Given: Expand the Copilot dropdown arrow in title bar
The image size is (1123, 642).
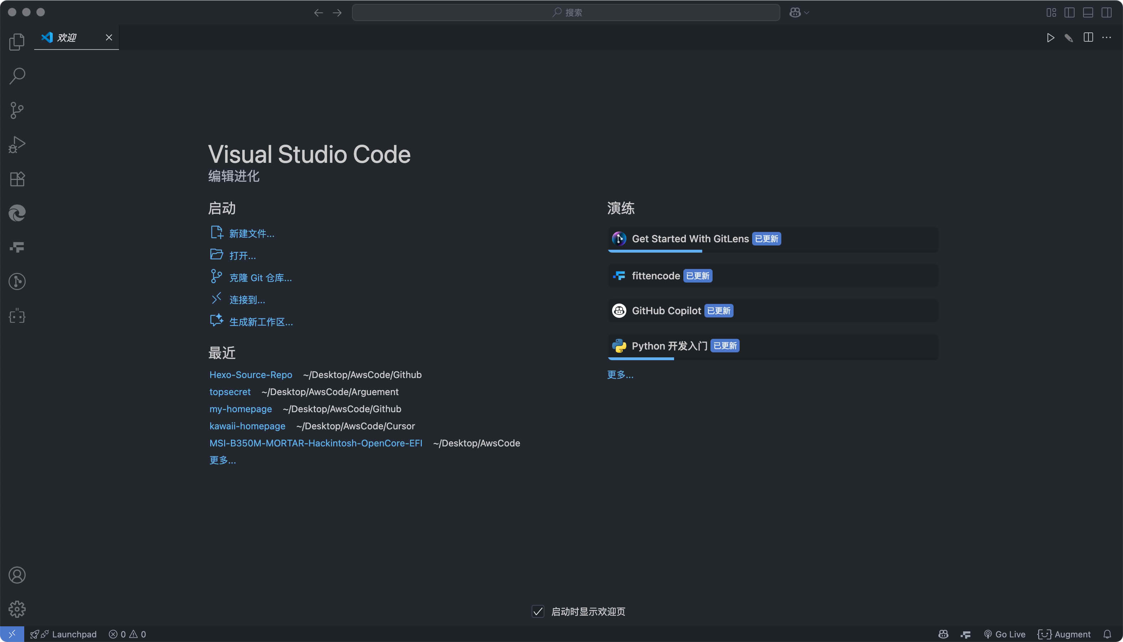Looking at the screenshot, I should point(807,13).
